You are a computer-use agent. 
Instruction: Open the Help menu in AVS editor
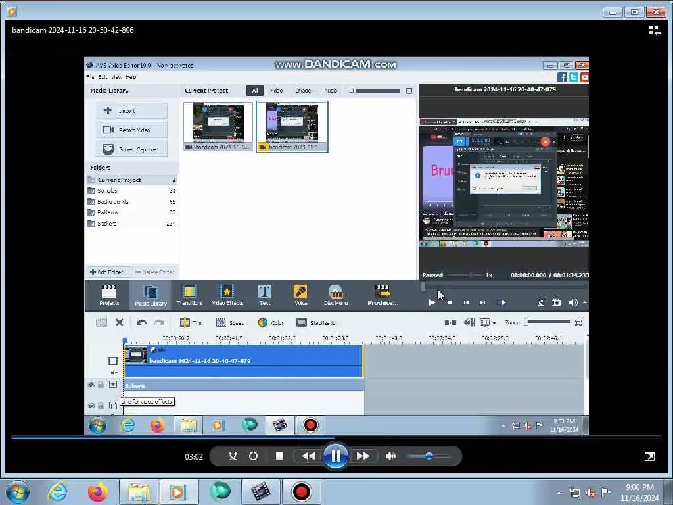(131, 77)
